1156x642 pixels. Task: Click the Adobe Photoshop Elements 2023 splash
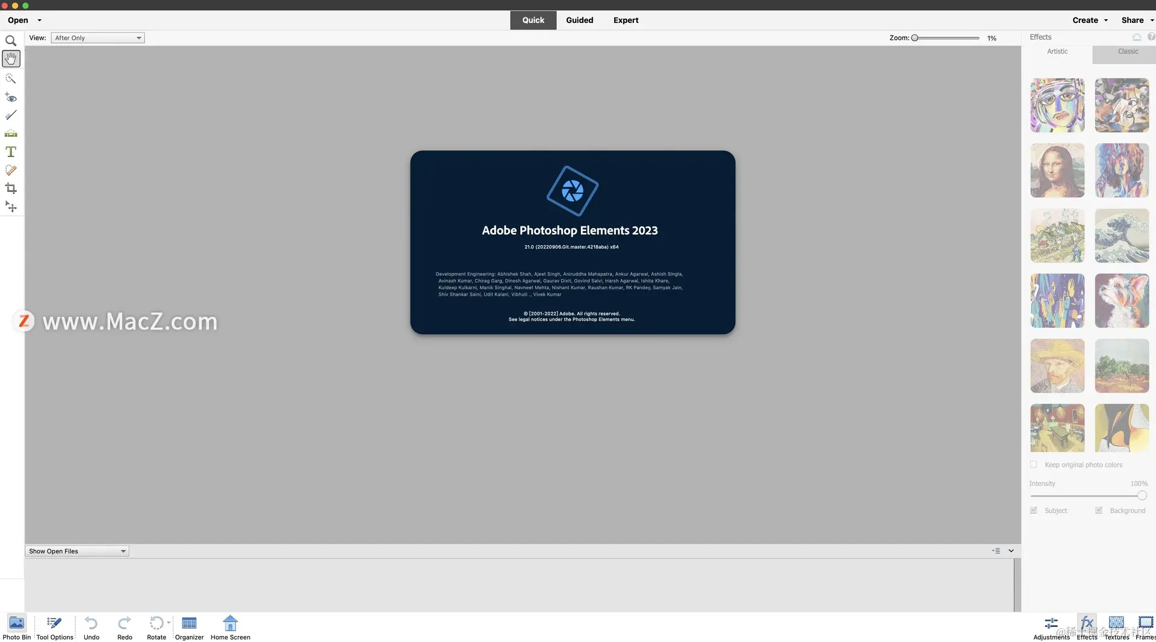[573, 242]
